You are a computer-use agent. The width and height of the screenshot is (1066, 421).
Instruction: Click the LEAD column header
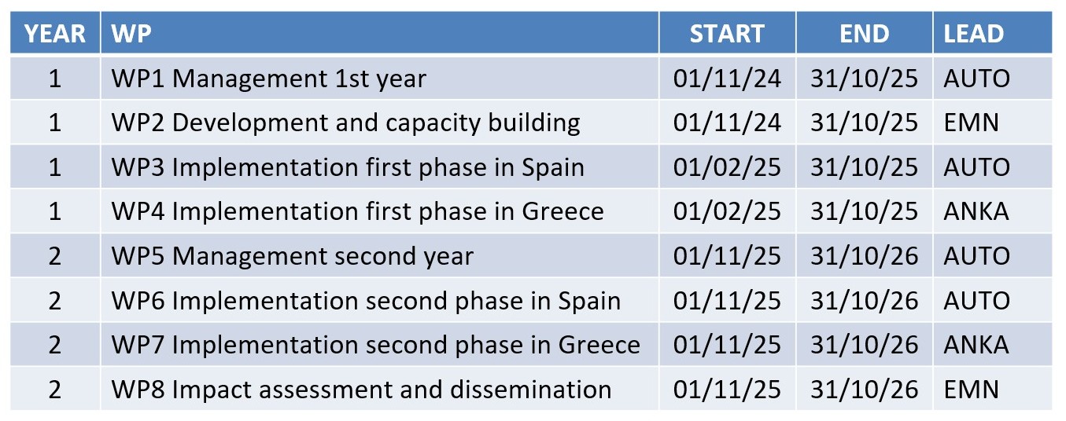point(974,34)
